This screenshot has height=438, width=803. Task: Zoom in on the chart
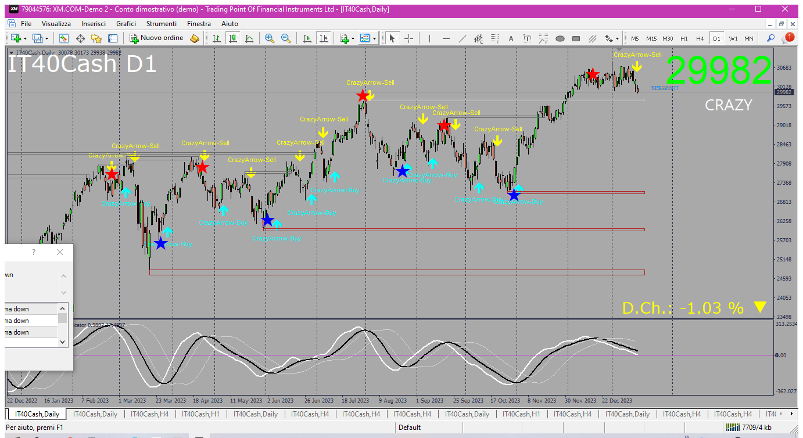270,38
